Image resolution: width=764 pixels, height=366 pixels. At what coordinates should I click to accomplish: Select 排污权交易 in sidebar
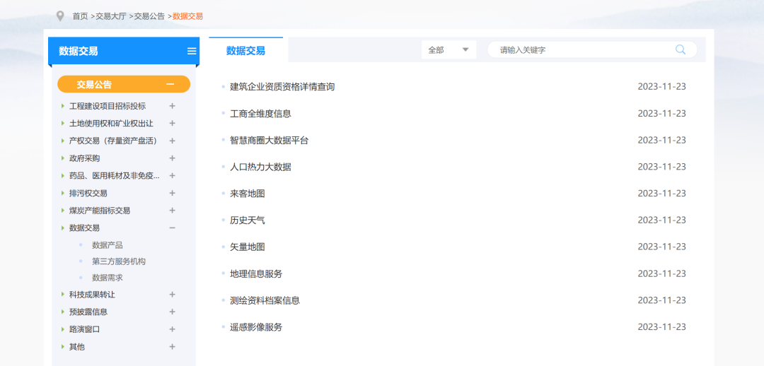coord(88,193)
